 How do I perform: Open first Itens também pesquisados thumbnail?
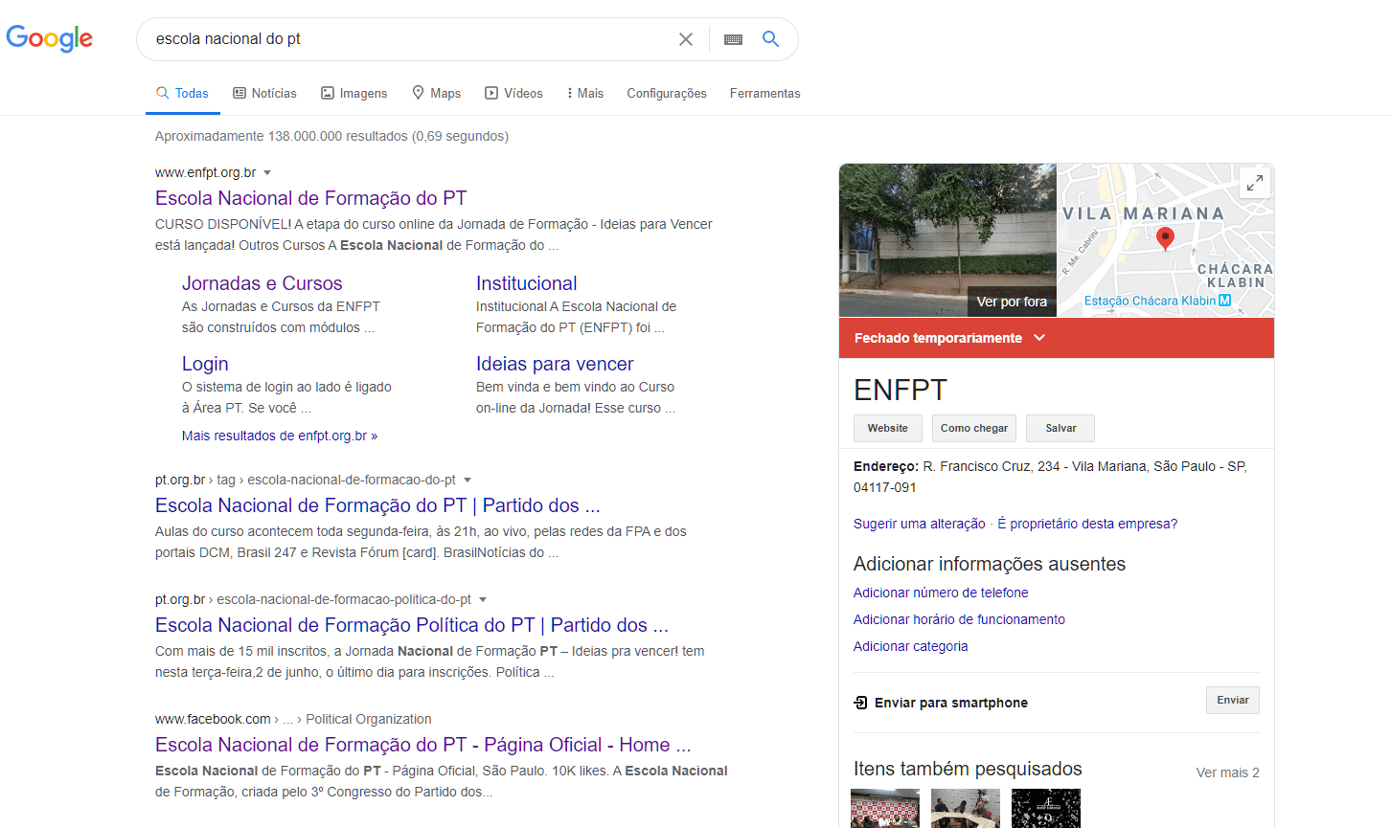point(885,808)
